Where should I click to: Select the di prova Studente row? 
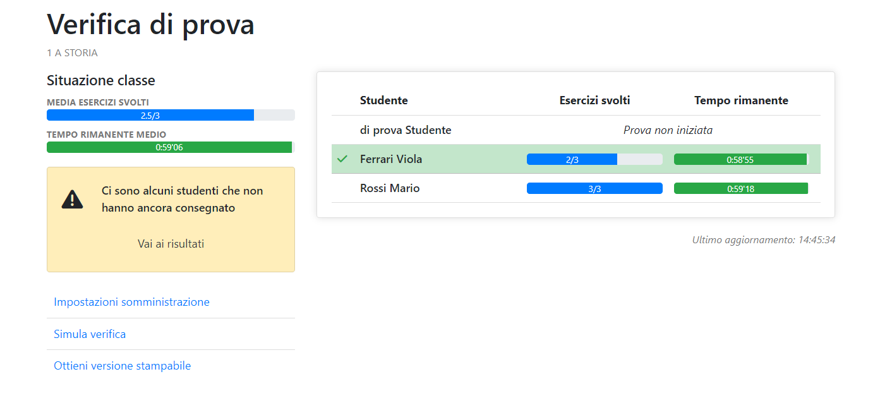point(576,130)
